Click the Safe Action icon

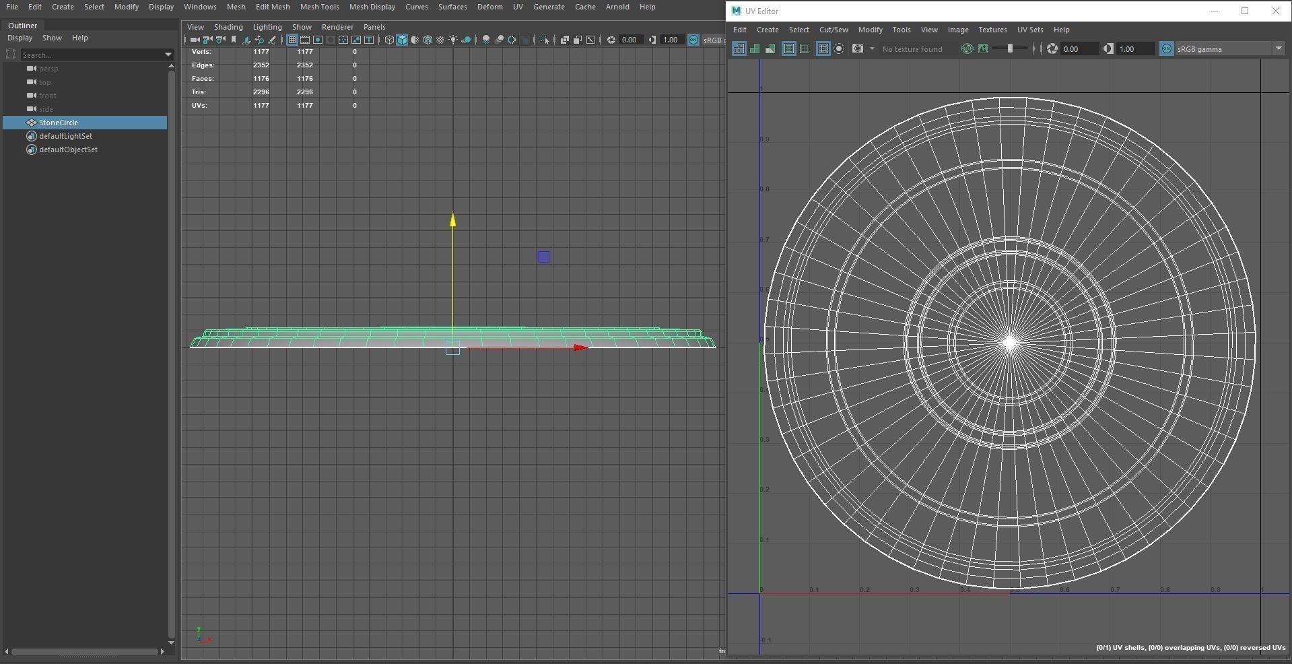tap(356, 40)
